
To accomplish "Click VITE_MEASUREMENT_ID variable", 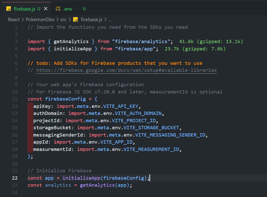I will click(x=151, y=149).
